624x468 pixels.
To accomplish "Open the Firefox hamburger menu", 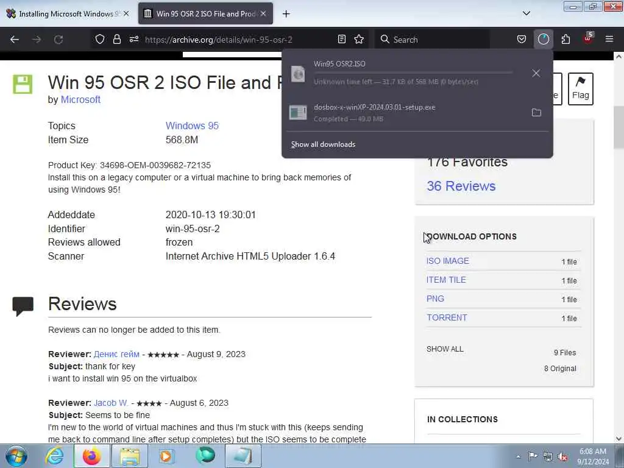I will click(x=609, y=39).
